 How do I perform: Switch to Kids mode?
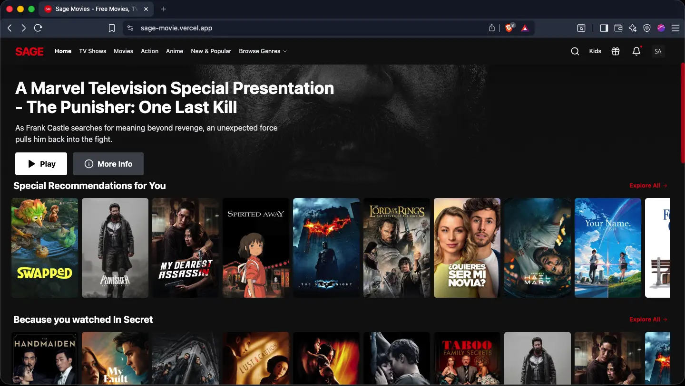pos(595,51)
